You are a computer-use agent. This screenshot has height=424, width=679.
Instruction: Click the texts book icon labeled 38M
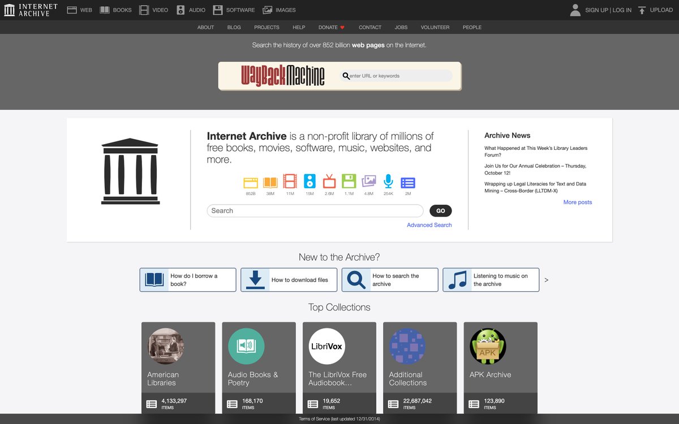click(x=270, y=182)
